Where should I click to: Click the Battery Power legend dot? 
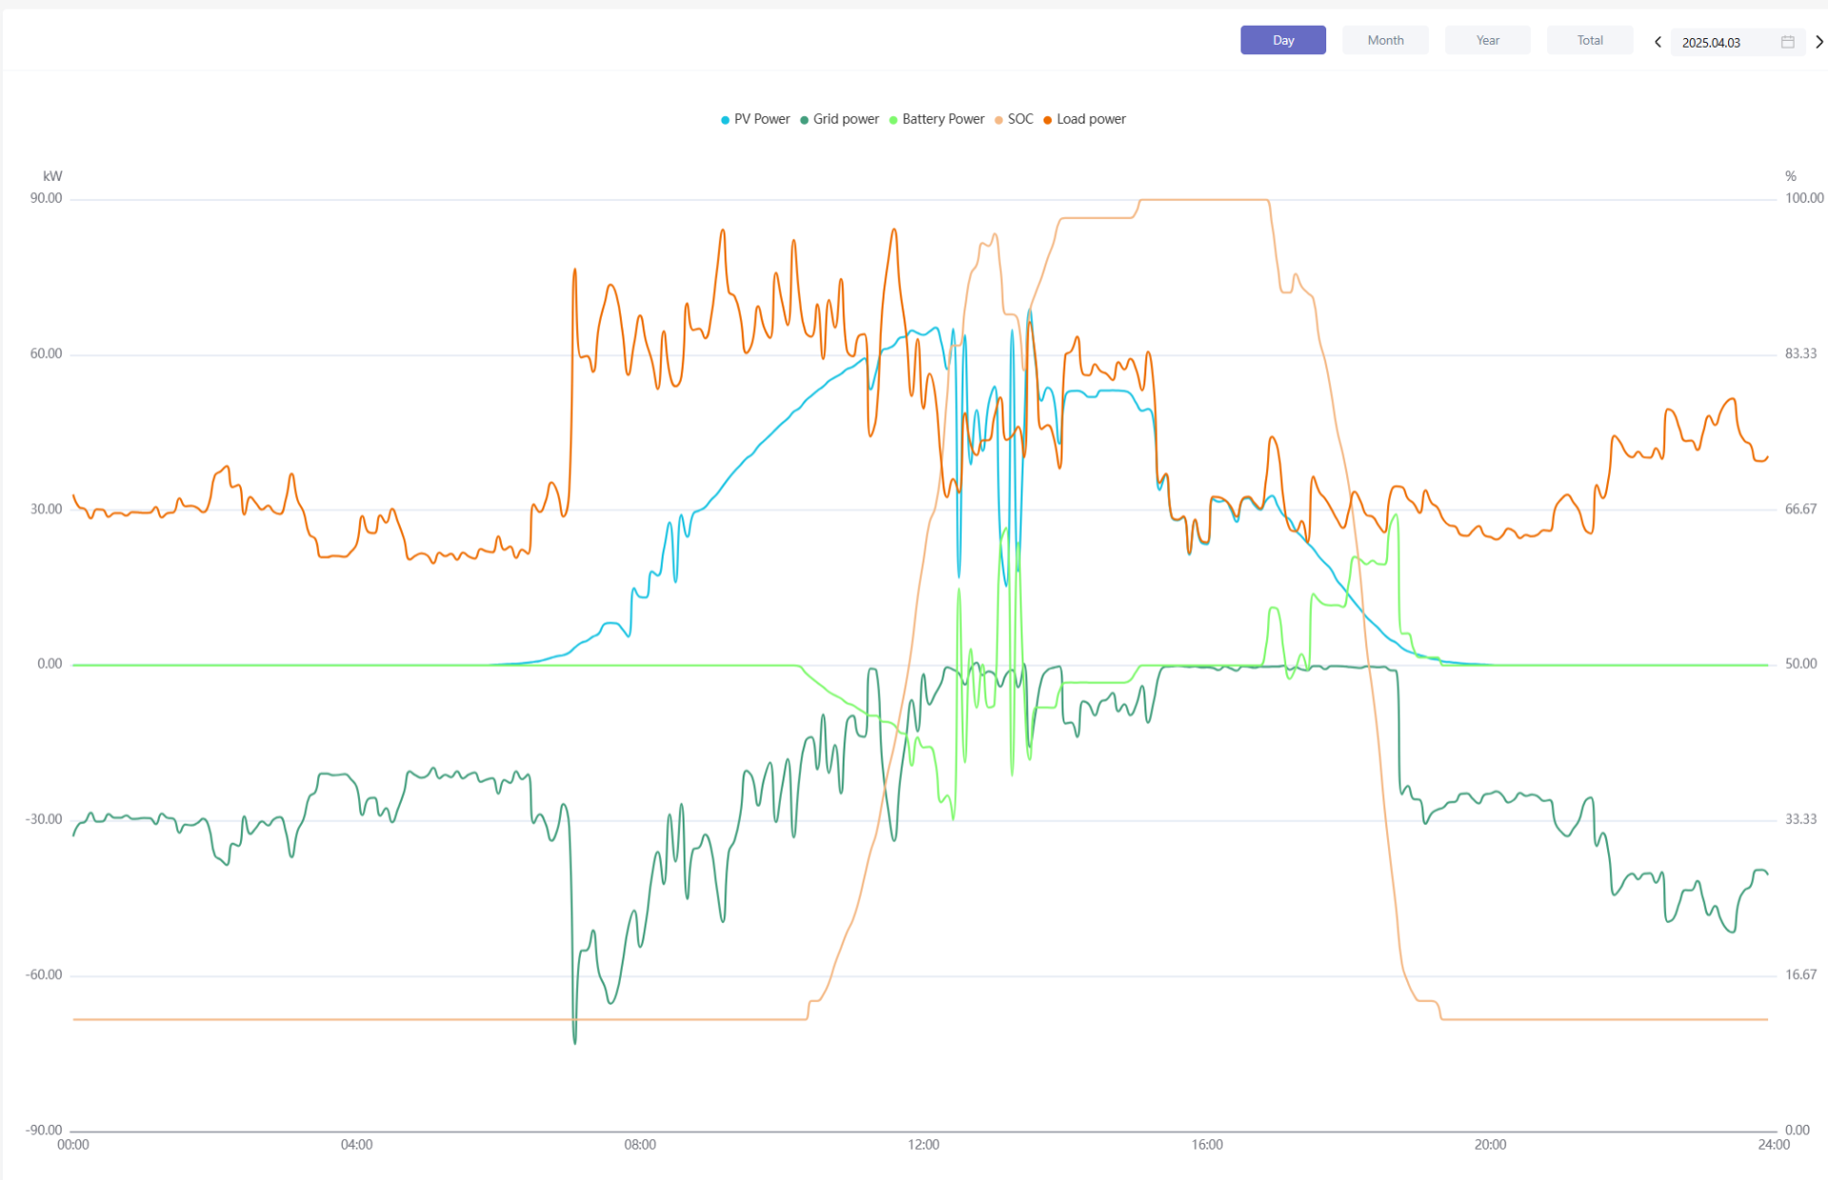[893, 120]
